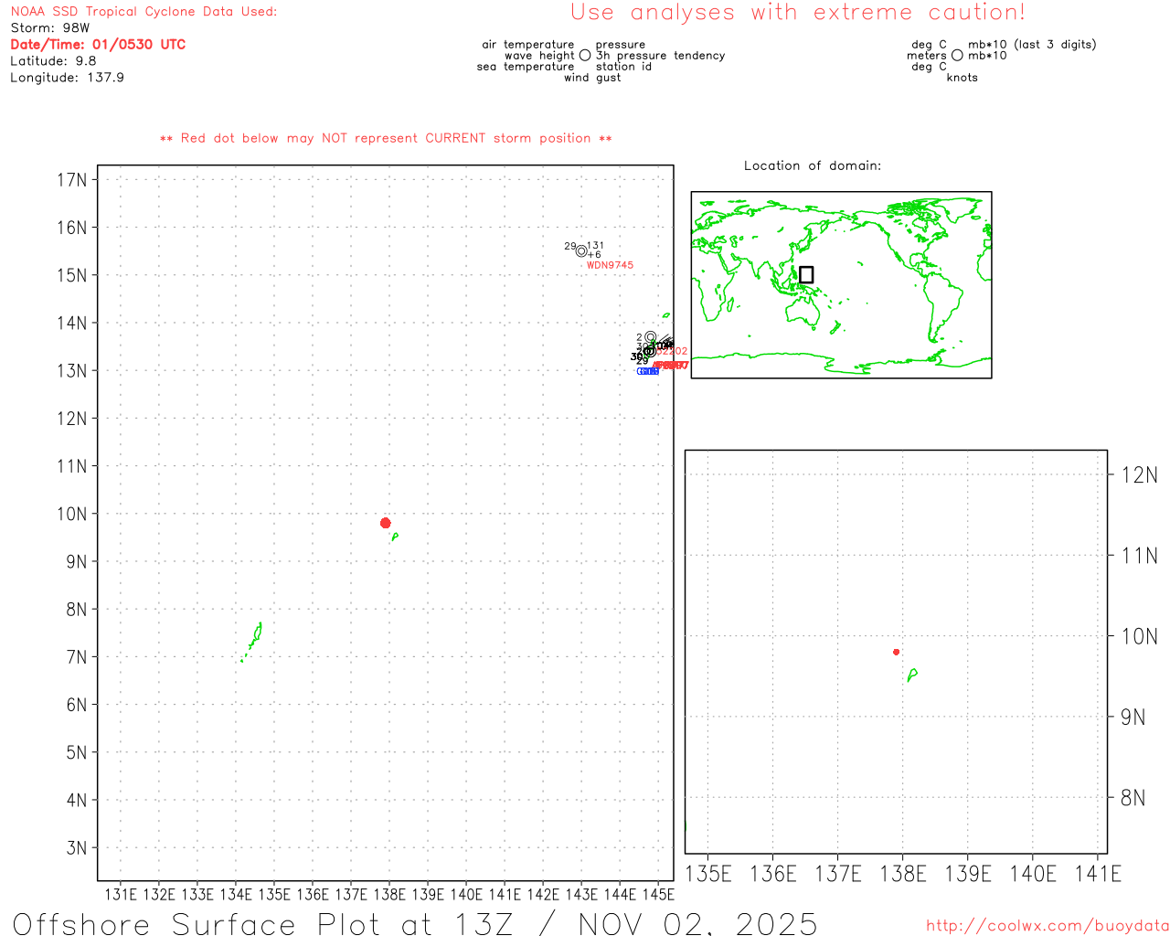The width and height of the screenshot is (1170, 936).
Task: Open the coolwx.com/buoydata link
Action: tap(1048, 925)
